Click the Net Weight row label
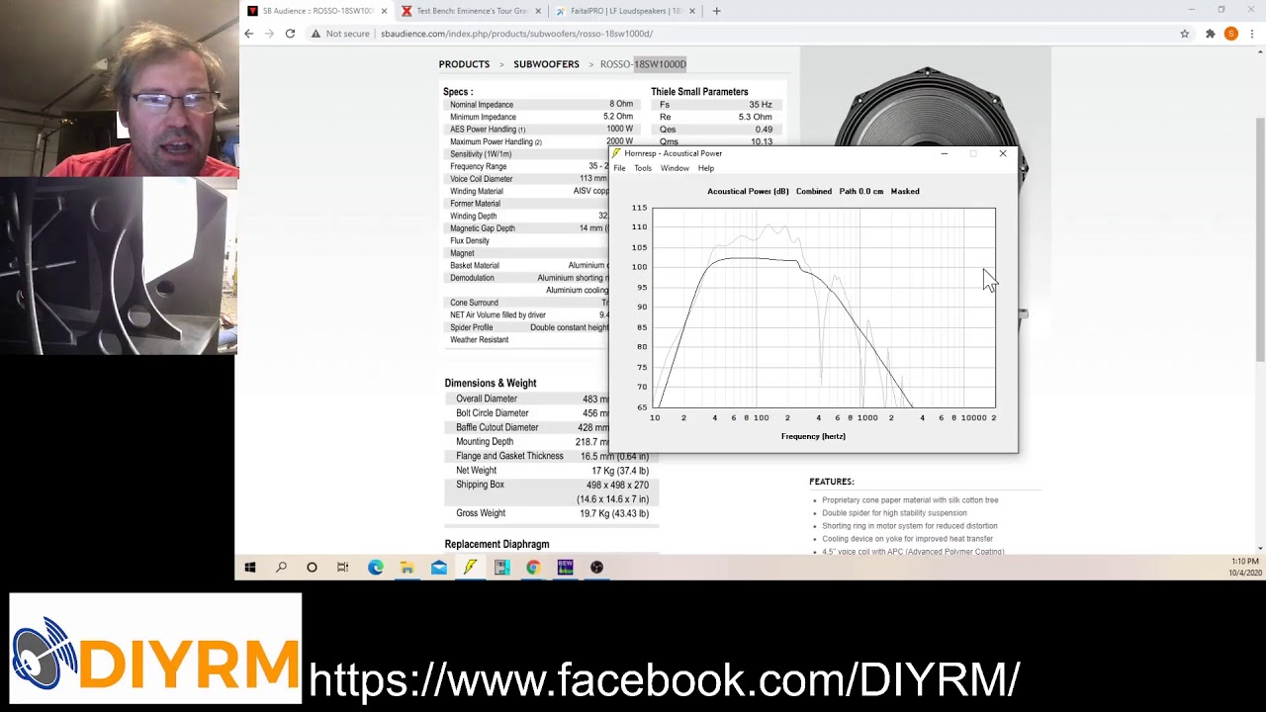This screenshot has height=712, width=1266. pyautogui.click(x=477, y=471)
